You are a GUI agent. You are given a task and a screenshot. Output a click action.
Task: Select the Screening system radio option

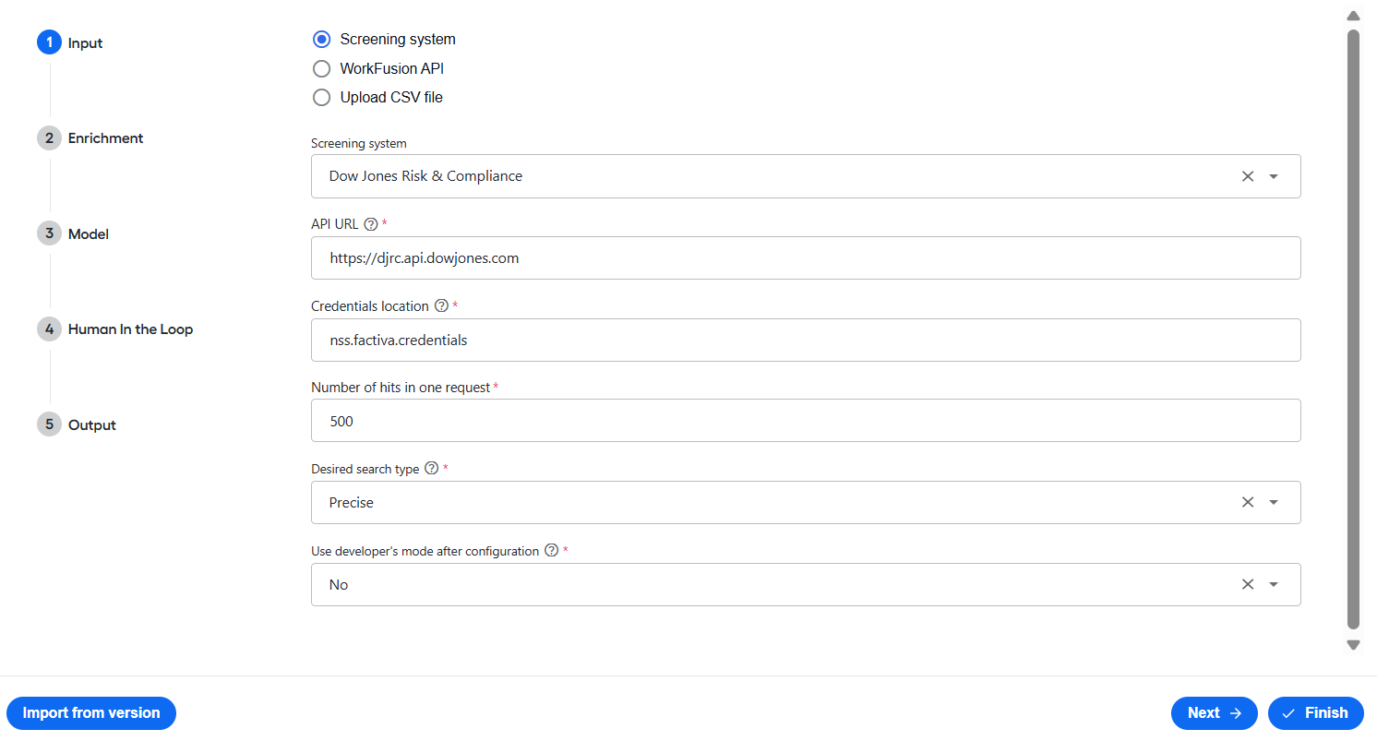pos(321,40)
